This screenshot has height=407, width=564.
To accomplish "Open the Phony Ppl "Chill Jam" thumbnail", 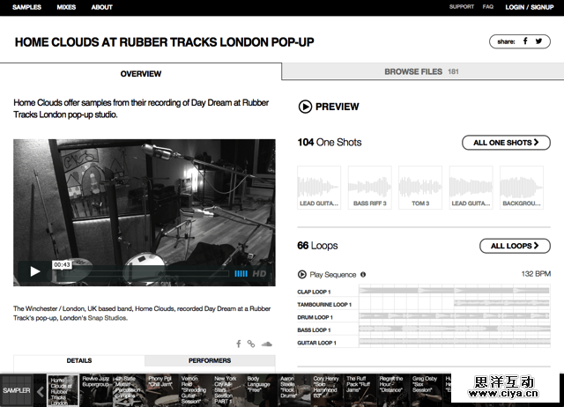I will click(162, 391).
